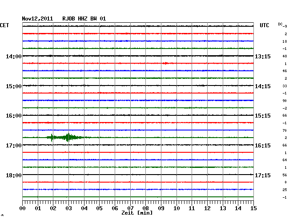Click minute label 04 on time axis

[84, 208]
